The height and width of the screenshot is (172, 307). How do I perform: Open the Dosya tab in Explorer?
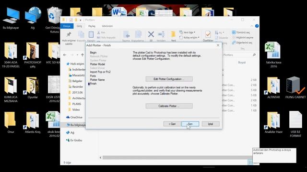pos(67,26)
